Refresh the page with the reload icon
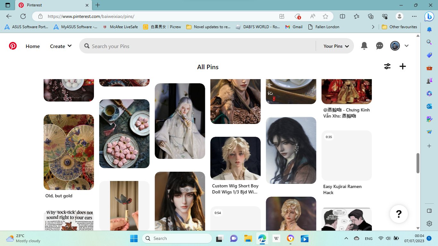The height and width of the screenshot is (246, 438). (23, 16)
